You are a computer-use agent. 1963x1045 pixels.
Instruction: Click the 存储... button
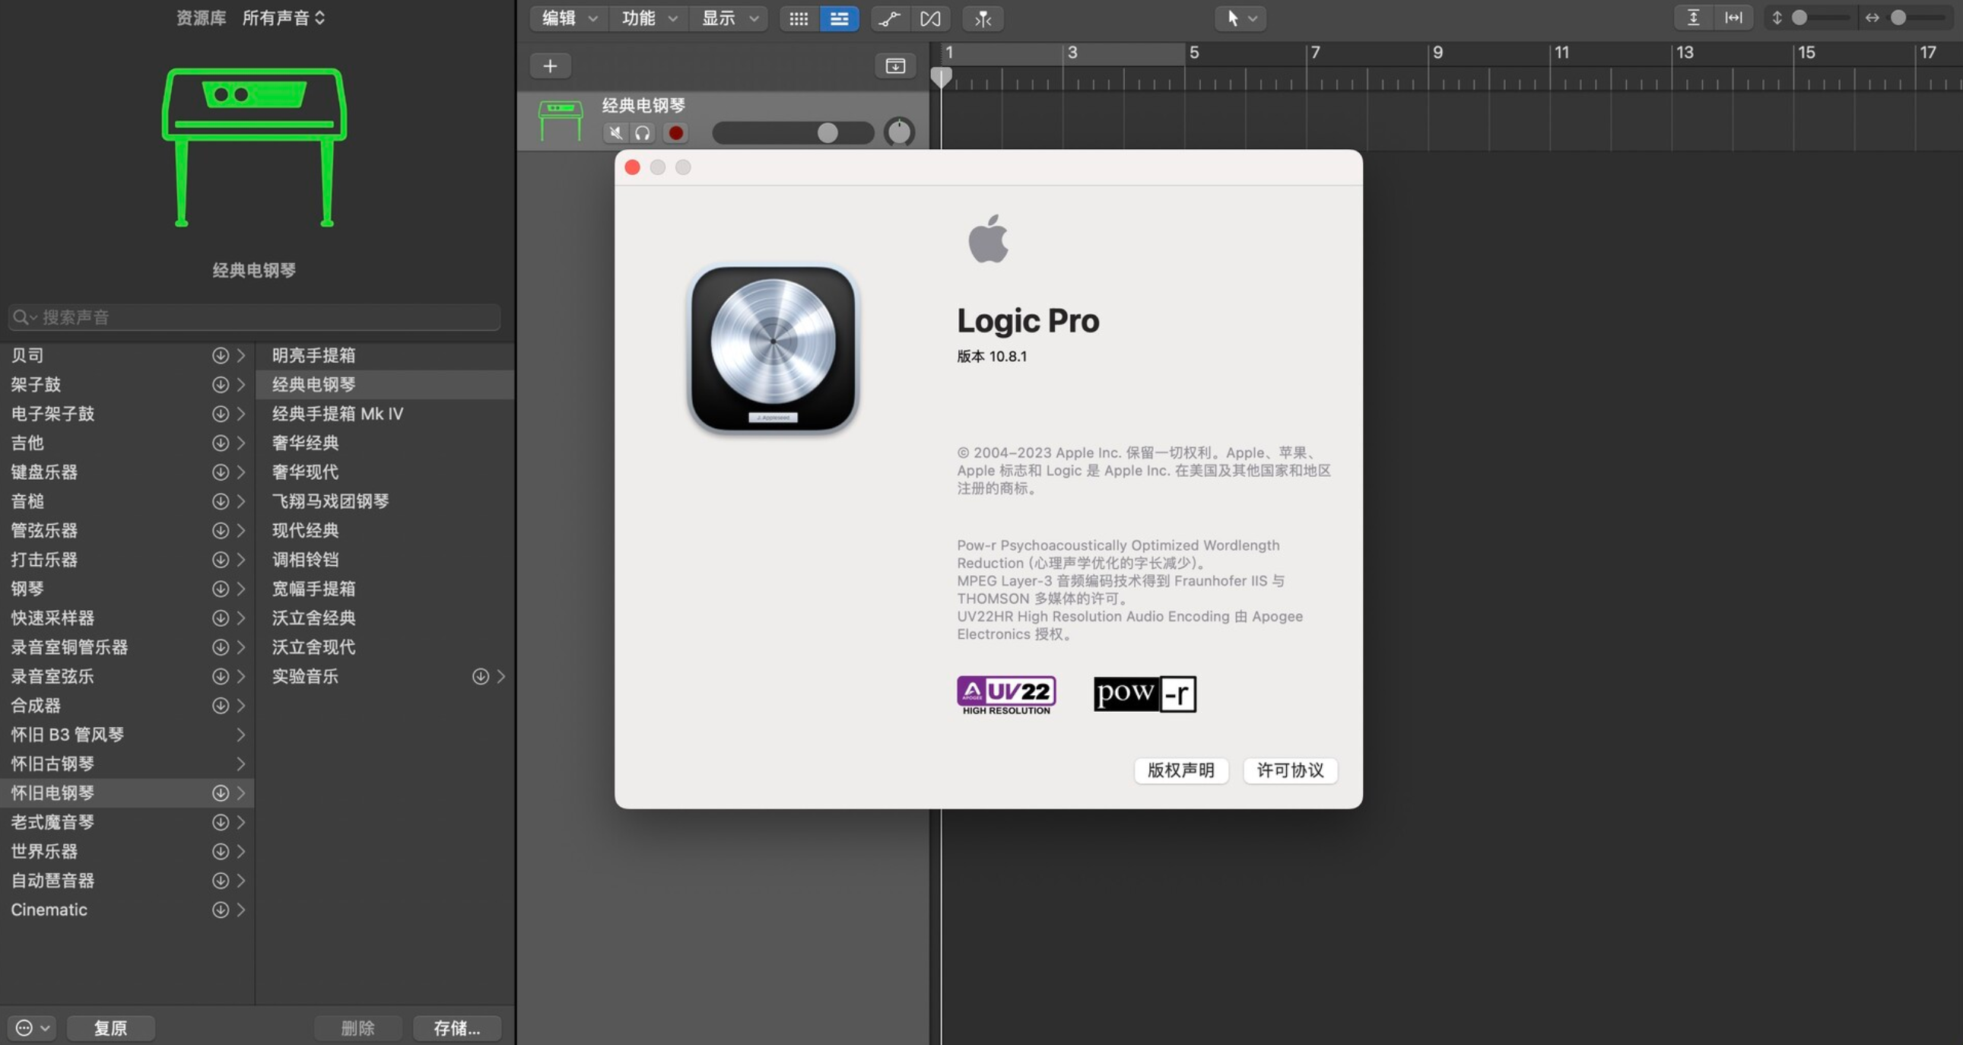[457, 1028]
